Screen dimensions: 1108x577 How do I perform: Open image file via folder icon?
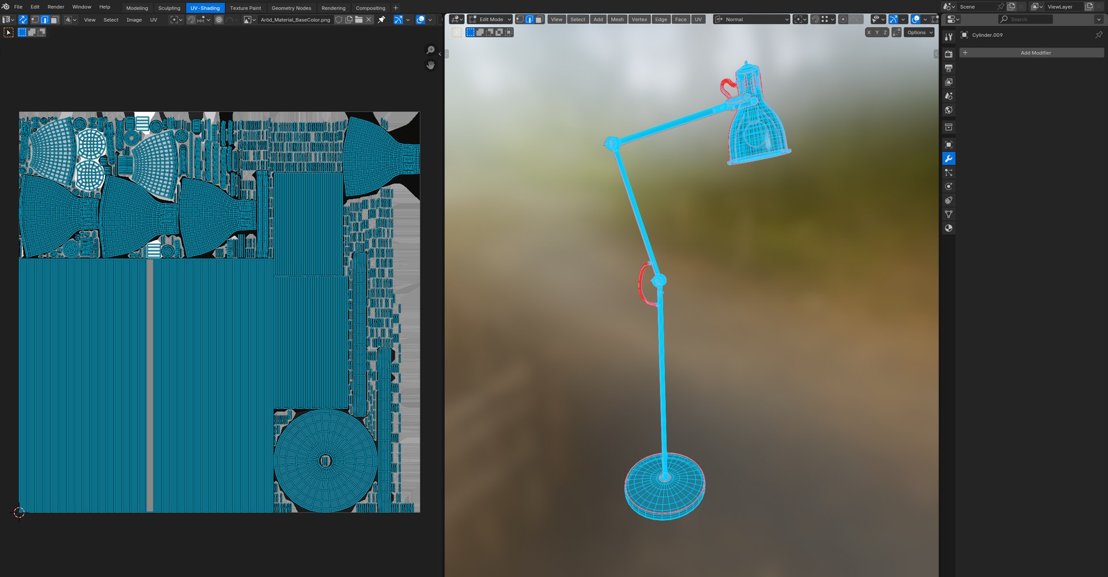358,20
